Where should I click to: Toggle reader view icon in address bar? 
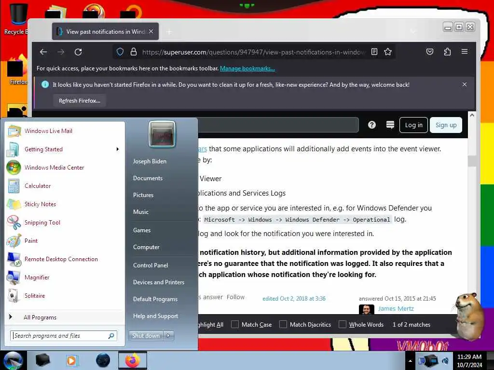374,52
